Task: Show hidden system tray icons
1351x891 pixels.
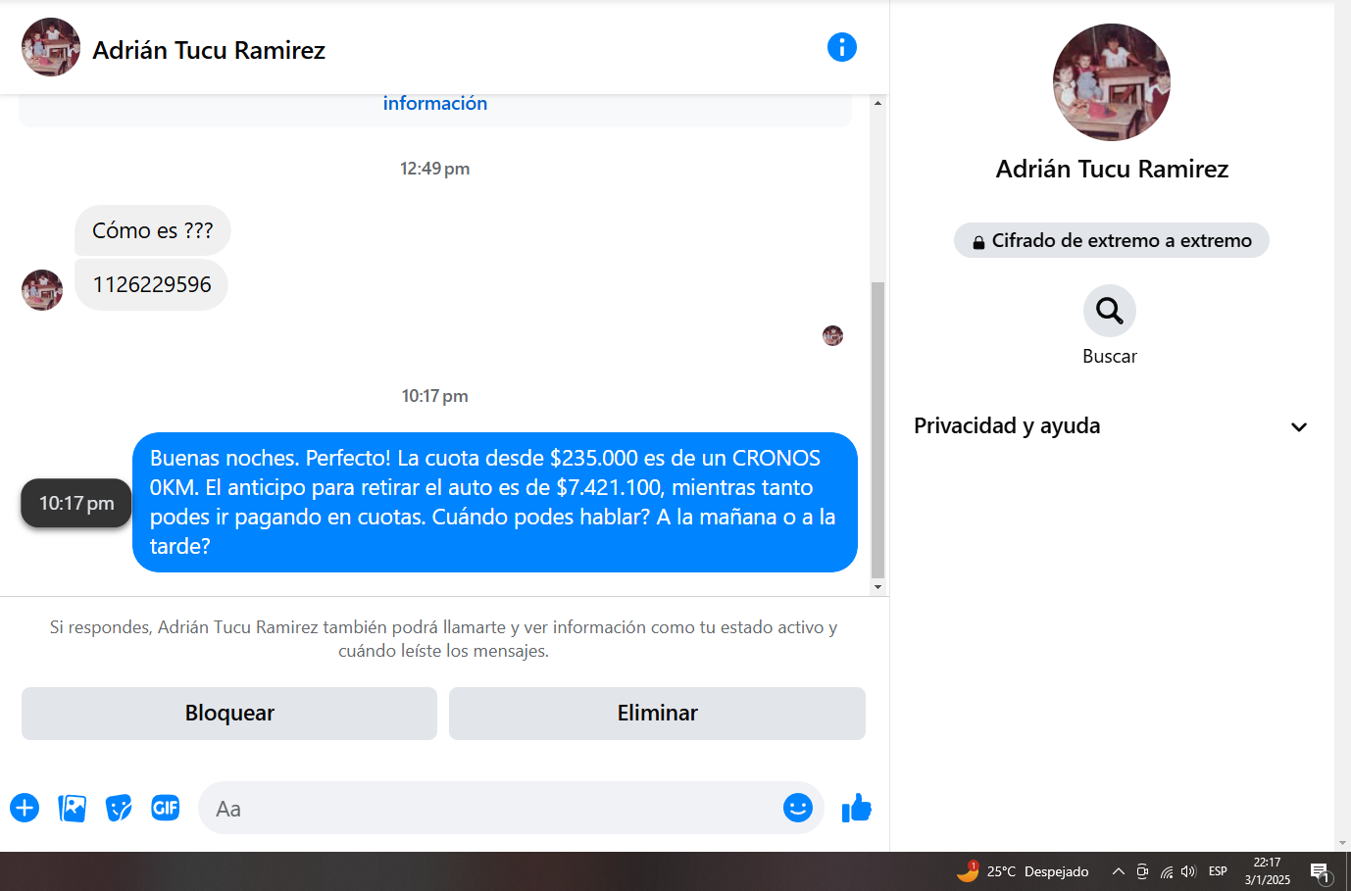Action: coord(1118,871)
